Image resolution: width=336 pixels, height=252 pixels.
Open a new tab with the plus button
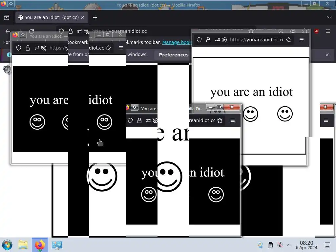95,18
